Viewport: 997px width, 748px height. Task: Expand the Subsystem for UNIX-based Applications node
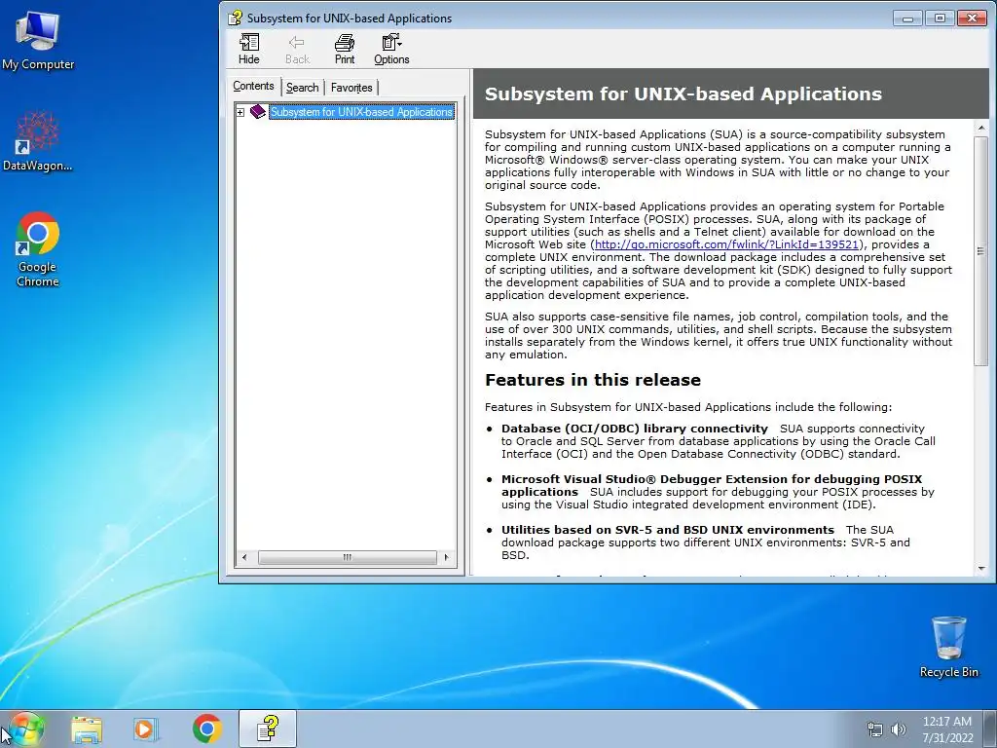(240, 113)
